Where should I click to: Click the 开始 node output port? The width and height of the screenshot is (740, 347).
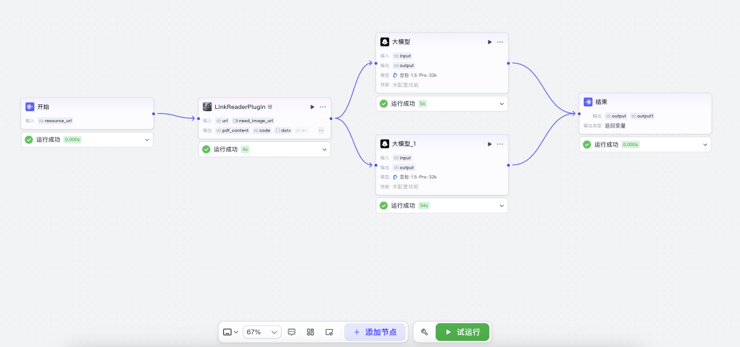click(x=153, y=113)
